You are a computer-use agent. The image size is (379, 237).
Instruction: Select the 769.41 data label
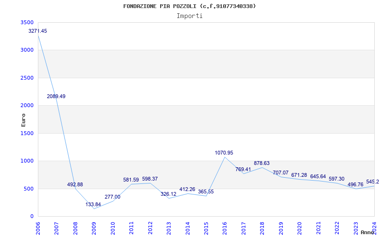[x=243, y=169]
